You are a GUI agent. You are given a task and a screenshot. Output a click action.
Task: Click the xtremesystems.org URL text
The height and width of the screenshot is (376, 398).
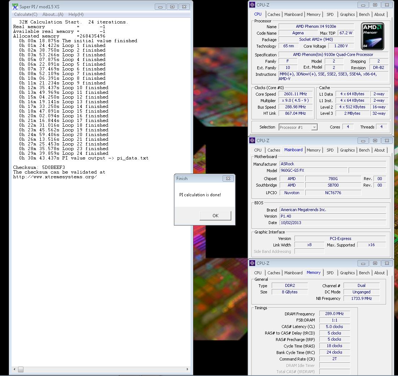55,177
